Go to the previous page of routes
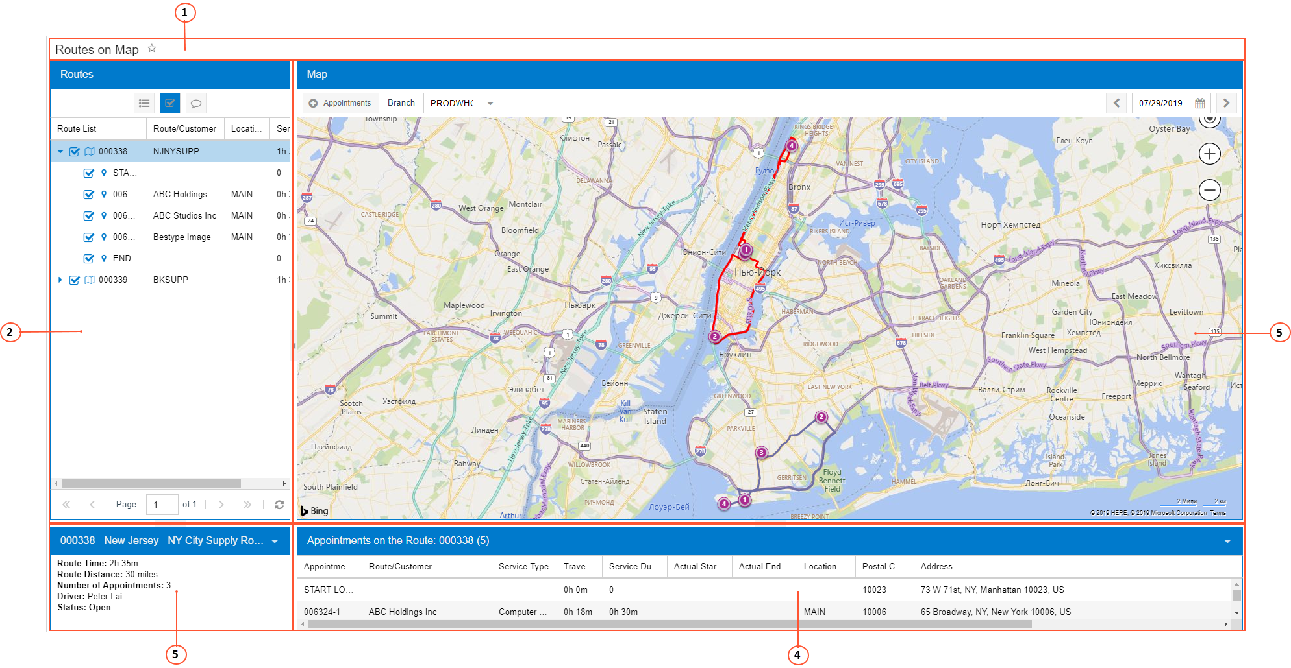The image size is (1291, 668). (92, 505)
